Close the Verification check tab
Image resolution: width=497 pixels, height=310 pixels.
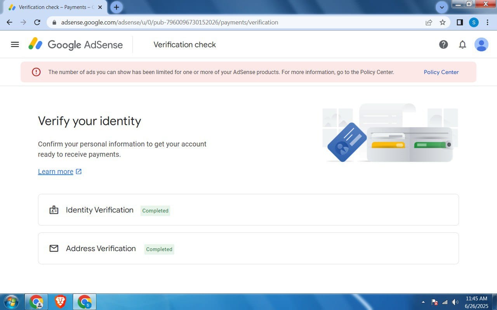click(100, 7)
